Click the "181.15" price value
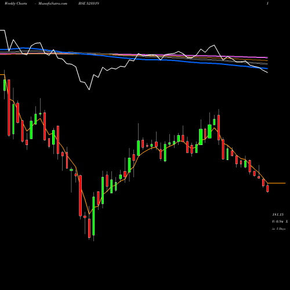The width and height of the screenshot is (290, 290). pyautogui.click(x=278, y=215)
